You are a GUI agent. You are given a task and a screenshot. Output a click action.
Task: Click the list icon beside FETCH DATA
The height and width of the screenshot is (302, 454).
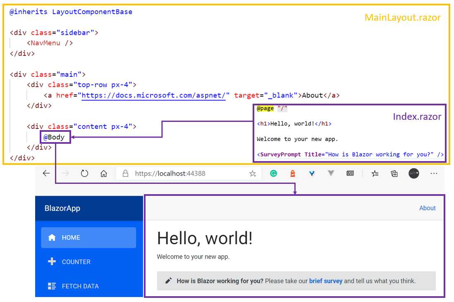coord(52,286)
